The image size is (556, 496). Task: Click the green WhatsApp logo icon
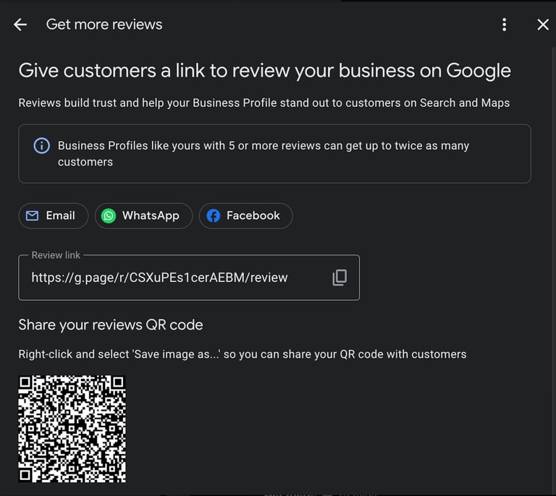[x=109, y=215]
